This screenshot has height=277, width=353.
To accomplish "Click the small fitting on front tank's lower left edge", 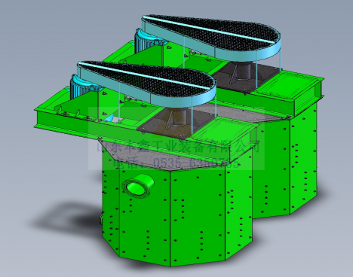I will (x=101, y=218).
